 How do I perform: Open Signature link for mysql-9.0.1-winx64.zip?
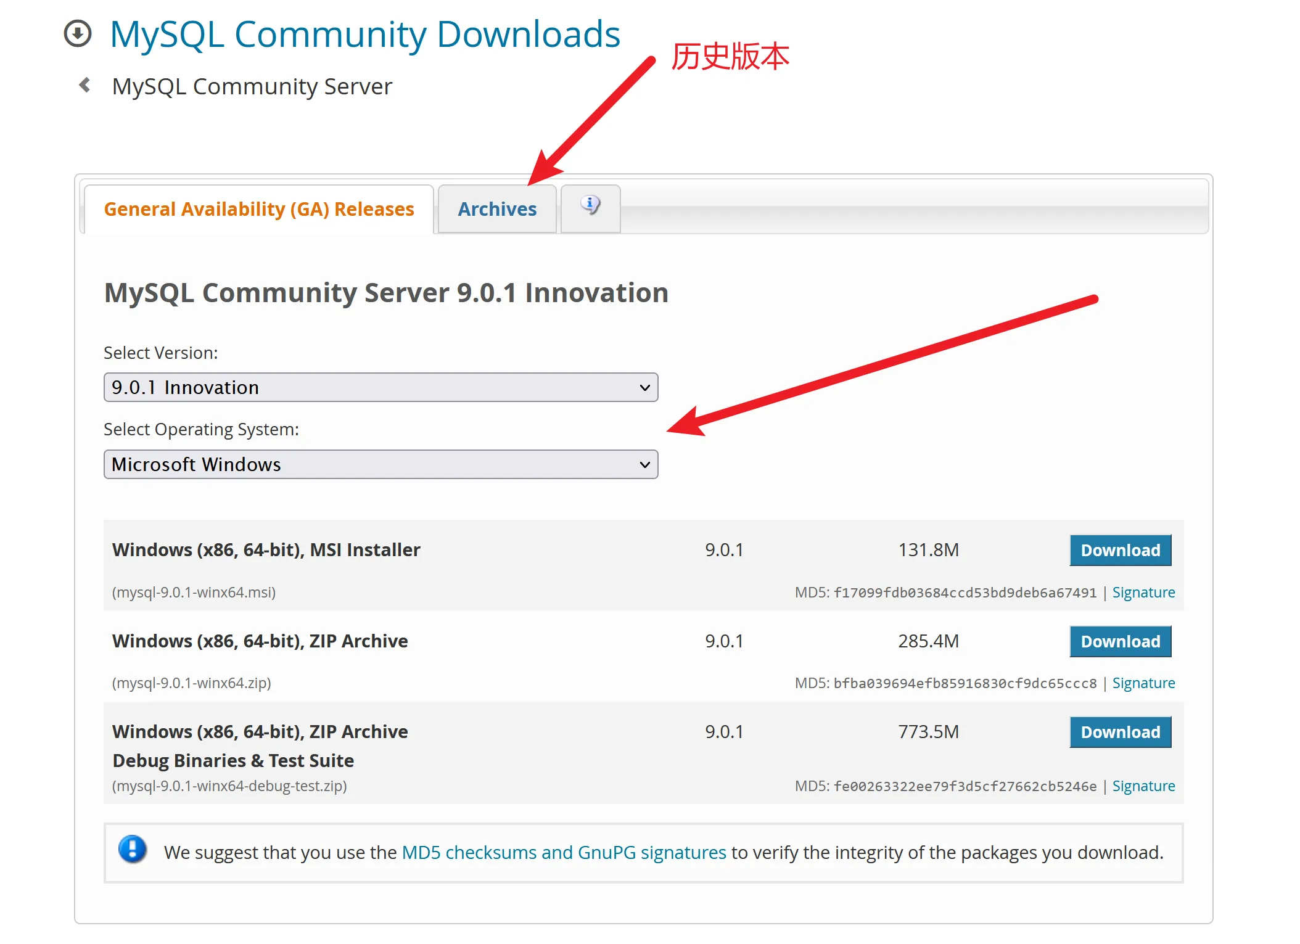click(x=1143, y=683)
